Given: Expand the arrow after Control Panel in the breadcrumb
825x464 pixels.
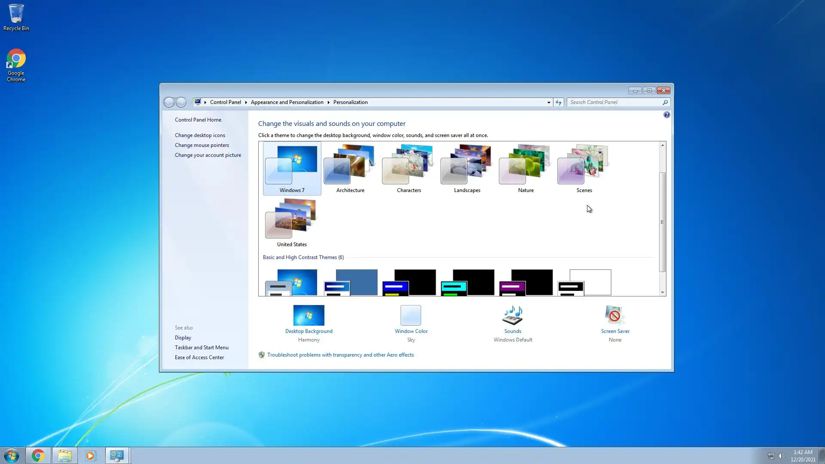Looking at the screenshot, I should 246,102.
